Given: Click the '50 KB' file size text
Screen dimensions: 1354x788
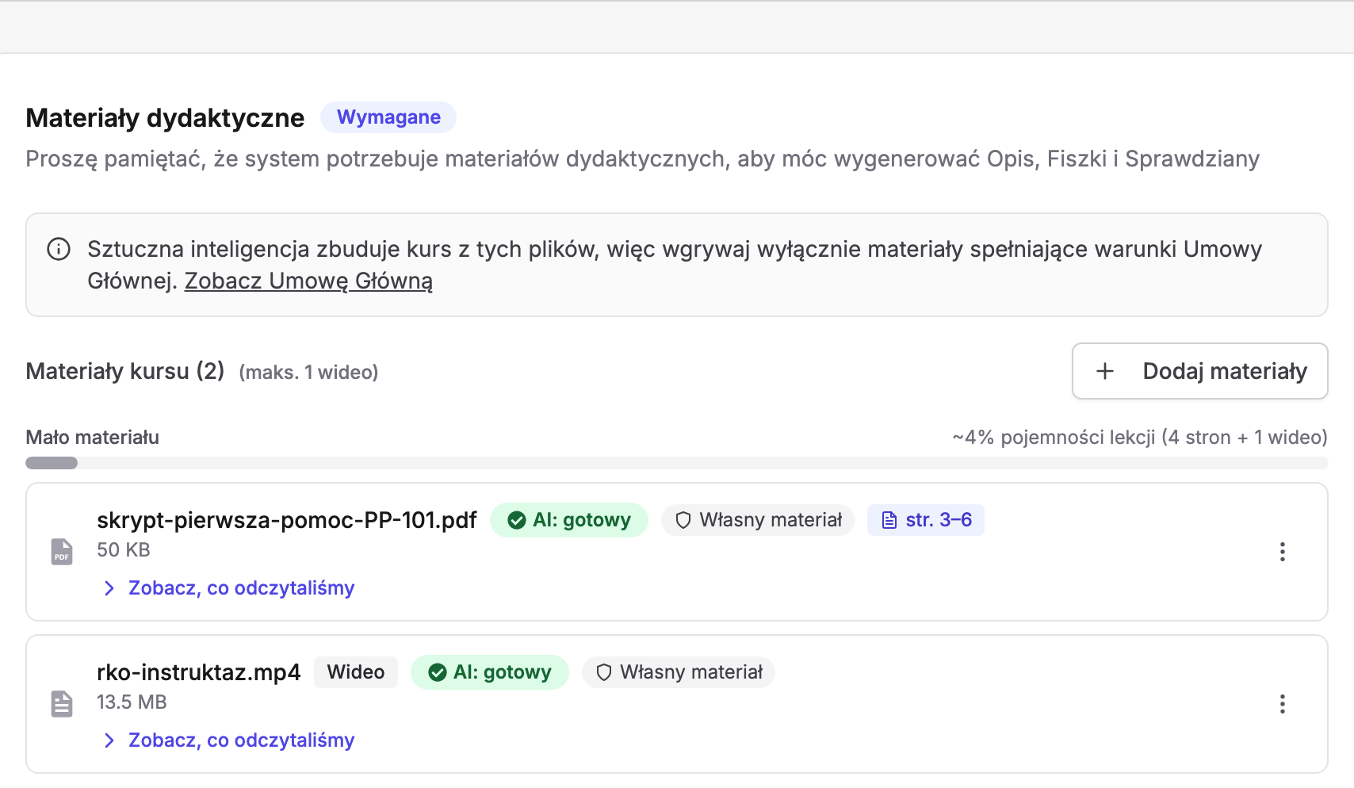Looking at the screenshot, I should pyautogui.click(x=124, y=550).
